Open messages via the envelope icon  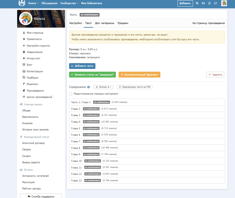(x=203, y=3)
